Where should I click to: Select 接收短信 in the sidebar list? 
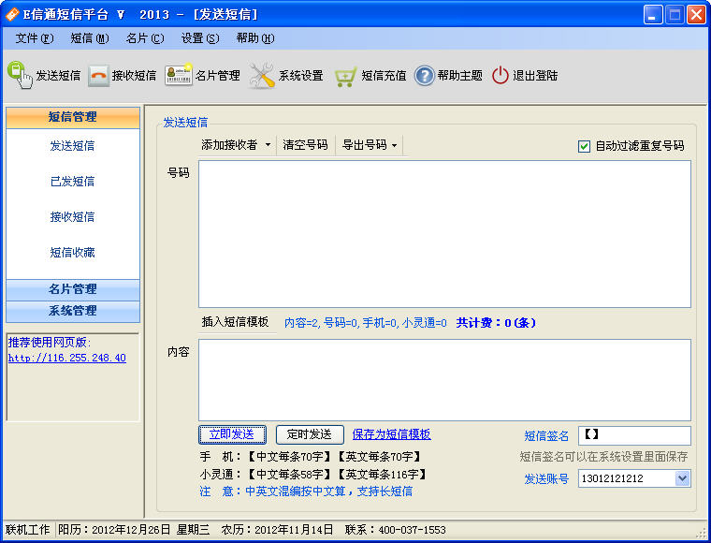pos(73,217)
